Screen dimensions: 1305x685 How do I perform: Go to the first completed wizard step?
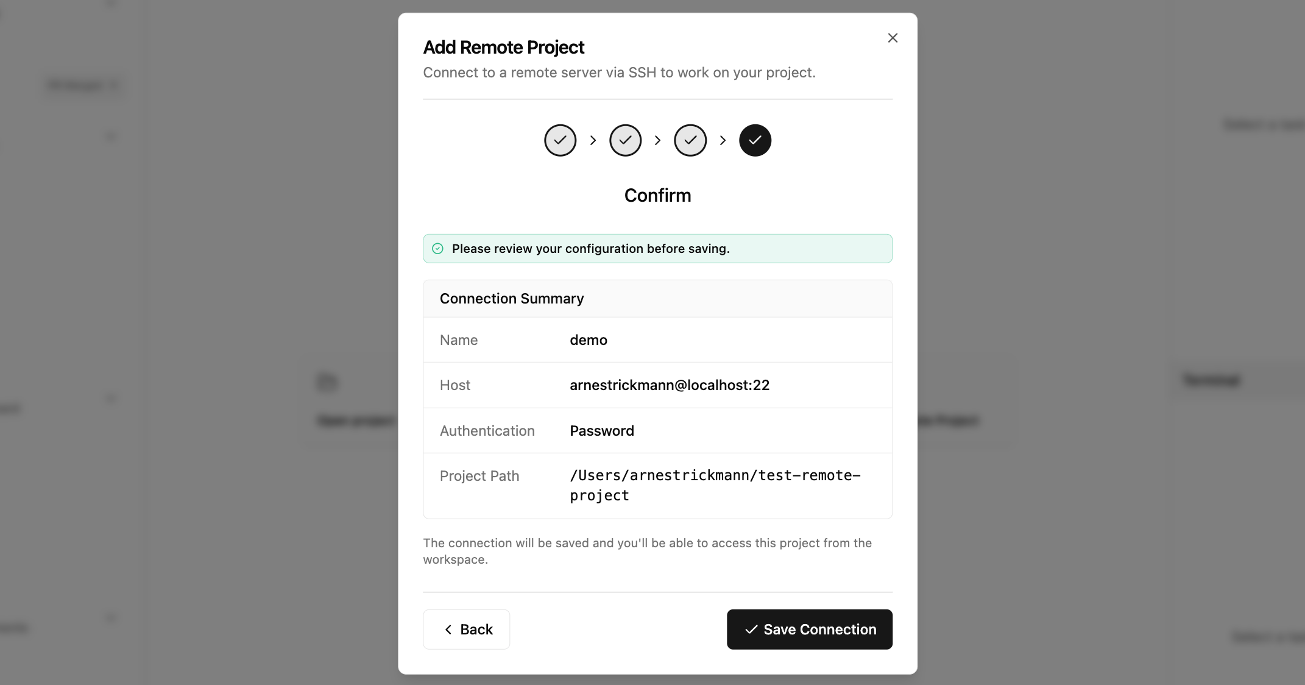point(560,140)
